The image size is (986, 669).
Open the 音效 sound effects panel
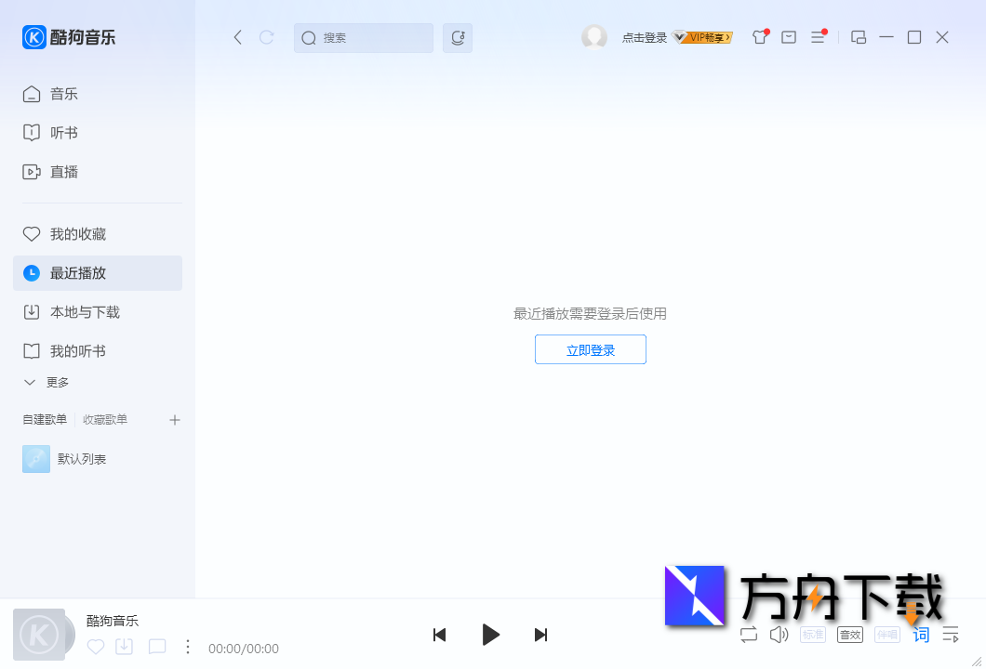[x=849, y=635]
